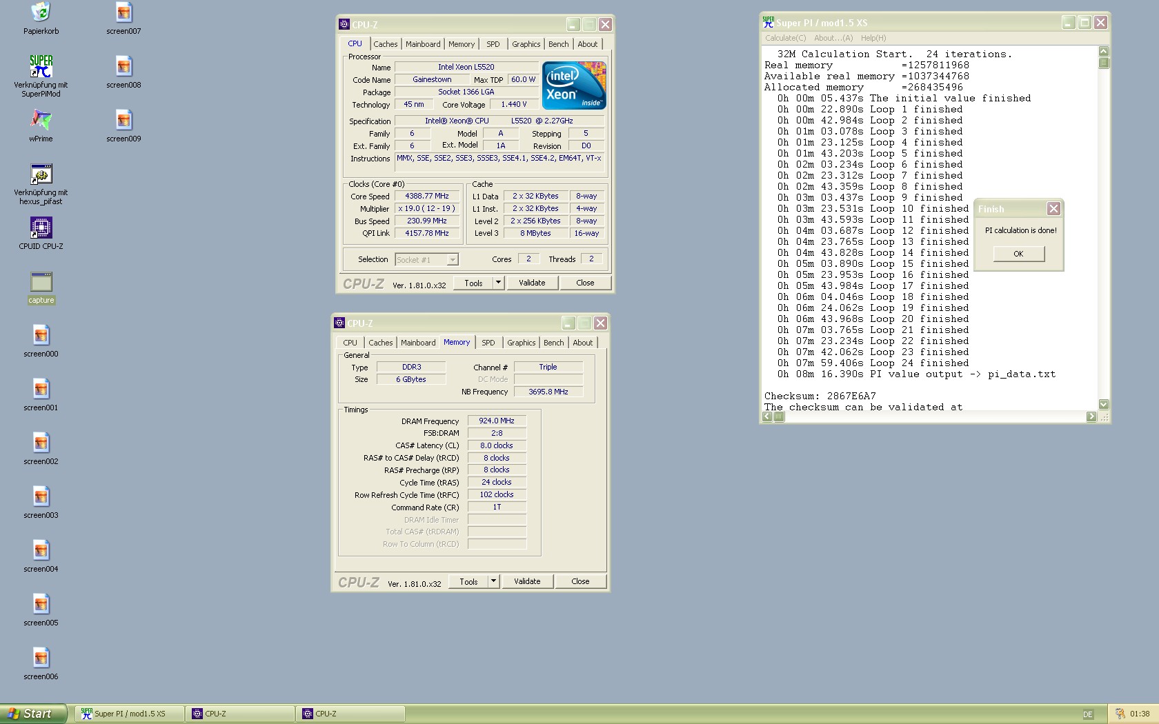Click the upper CPU-Z window title icon

coord(344,24)
